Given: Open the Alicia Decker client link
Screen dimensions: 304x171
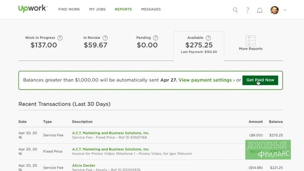Looking at the screenshot, I should pos(84,165).
